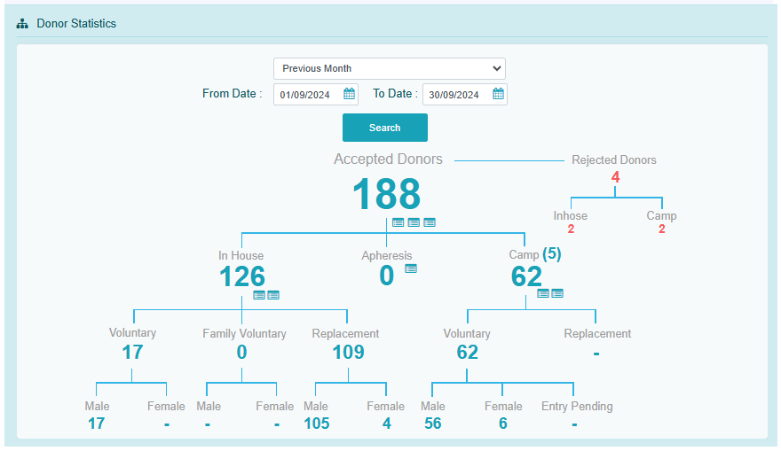The height and width of the screenshot is (451, 781).
Task: Click the Donor Statistics hierarchy icon
Action: pos(22,24)
